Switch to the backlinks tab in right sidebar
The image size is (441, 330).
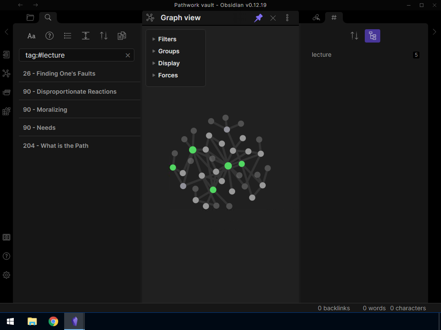click(317, 18)
